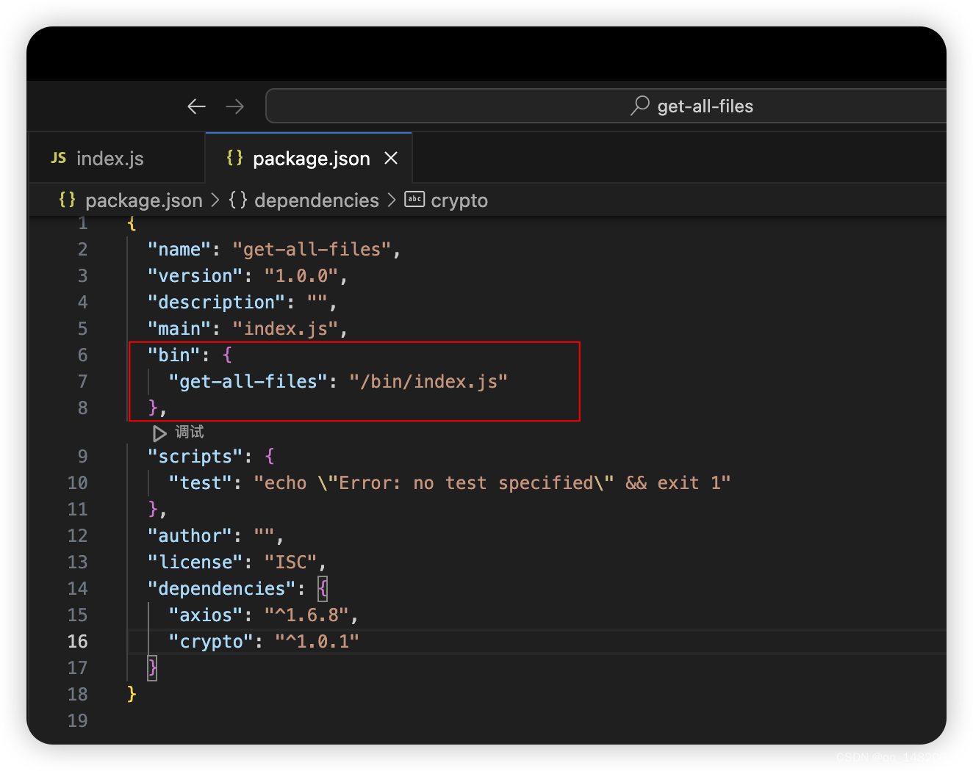Image resolution: width=973 pixels, height=771 pixels.
Task: Expand the chevron after package.json breadcrumb
Action: (215, 200)
